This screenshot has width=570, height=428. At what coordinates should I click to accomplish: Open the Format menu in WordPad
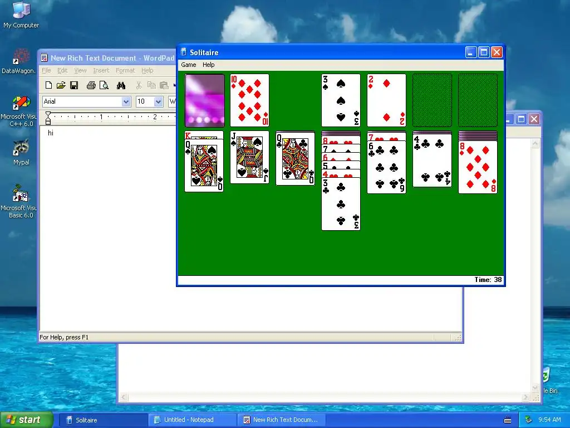[125, 70]
